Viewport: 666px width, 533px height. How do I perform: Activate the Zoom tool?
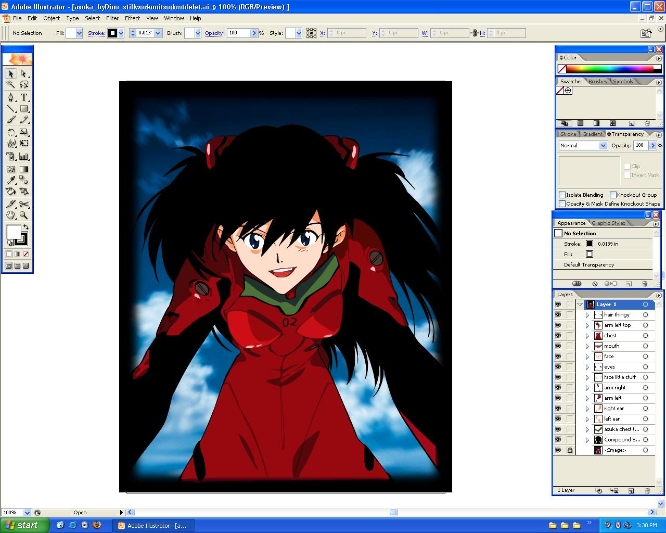click(24, 215)
